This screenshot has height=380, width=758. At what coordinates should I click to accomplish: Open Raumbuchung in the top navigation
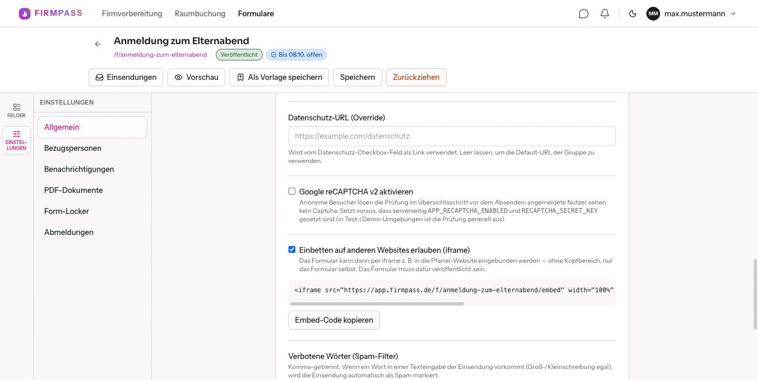tap(200, 14)
